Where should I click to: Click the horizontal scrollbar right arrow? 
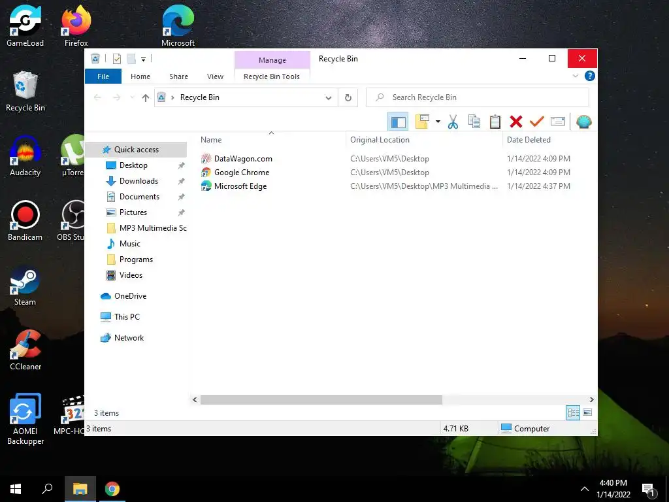pos(591,399)
